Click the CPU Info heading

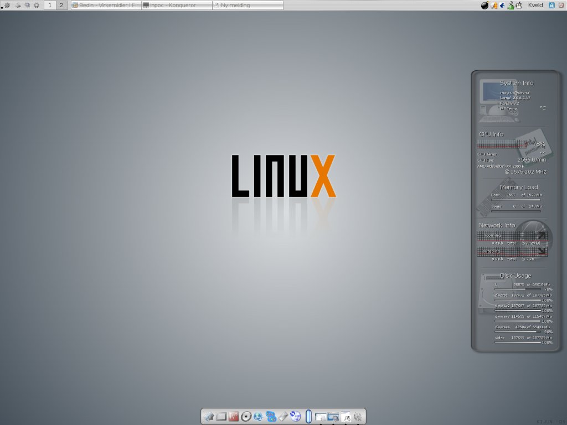coord(491,134)
